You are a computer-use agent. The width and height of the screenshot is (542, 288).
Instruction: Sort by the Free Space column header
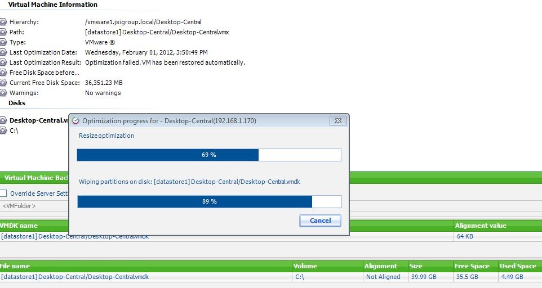[x=472, y=266]
